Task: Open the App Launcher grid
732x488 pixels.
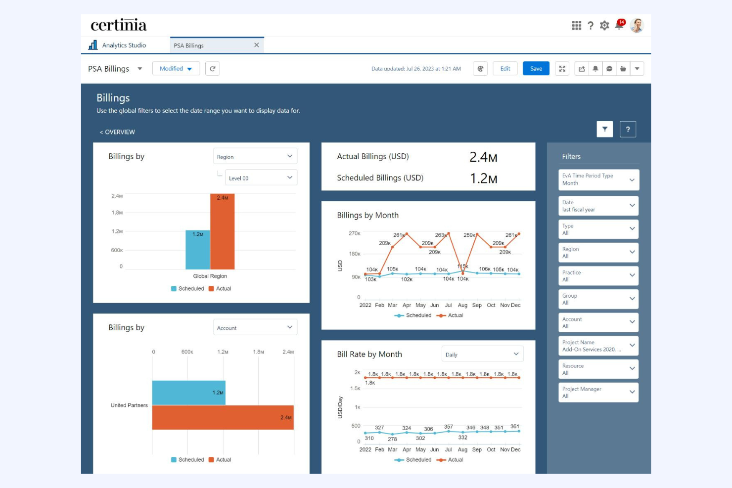Action: coord(577,25)
